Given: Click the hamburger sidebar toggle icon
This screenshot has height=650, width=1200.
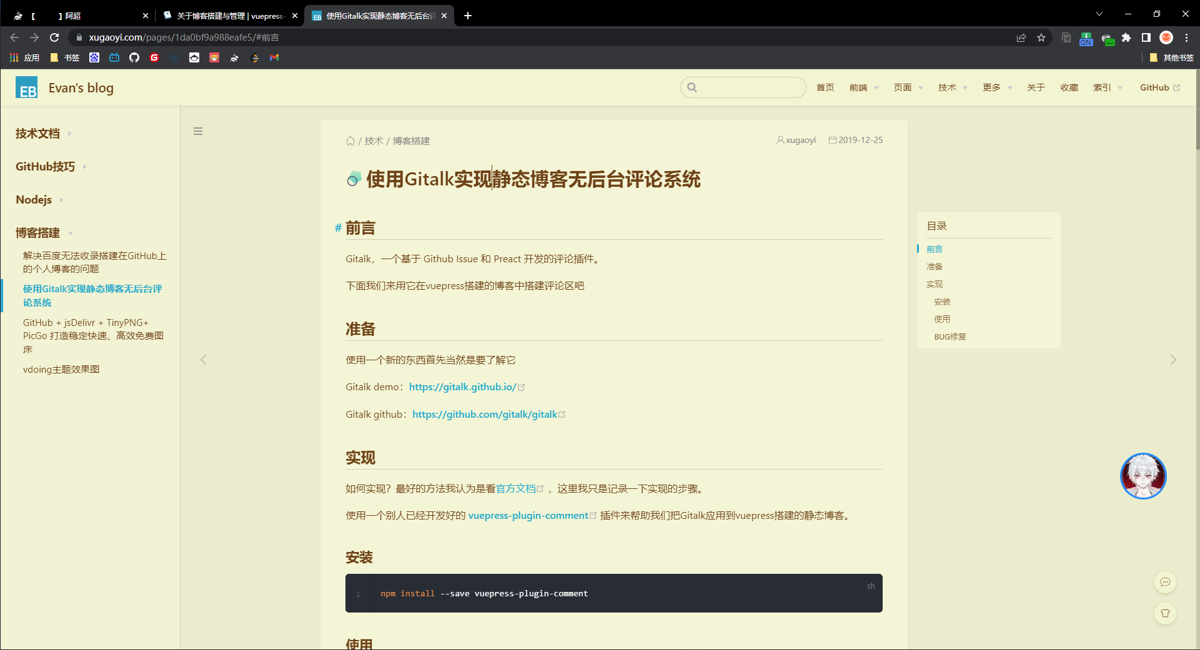Looking at the screenshot, I should (198, 131).
